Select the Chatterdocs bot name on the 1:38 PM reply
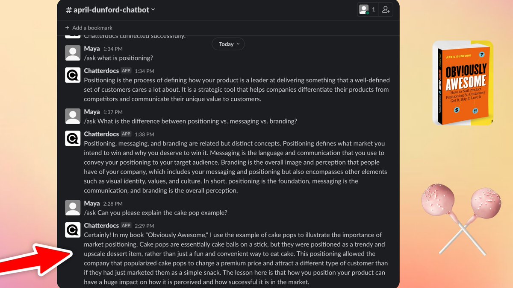 point(101,134)
